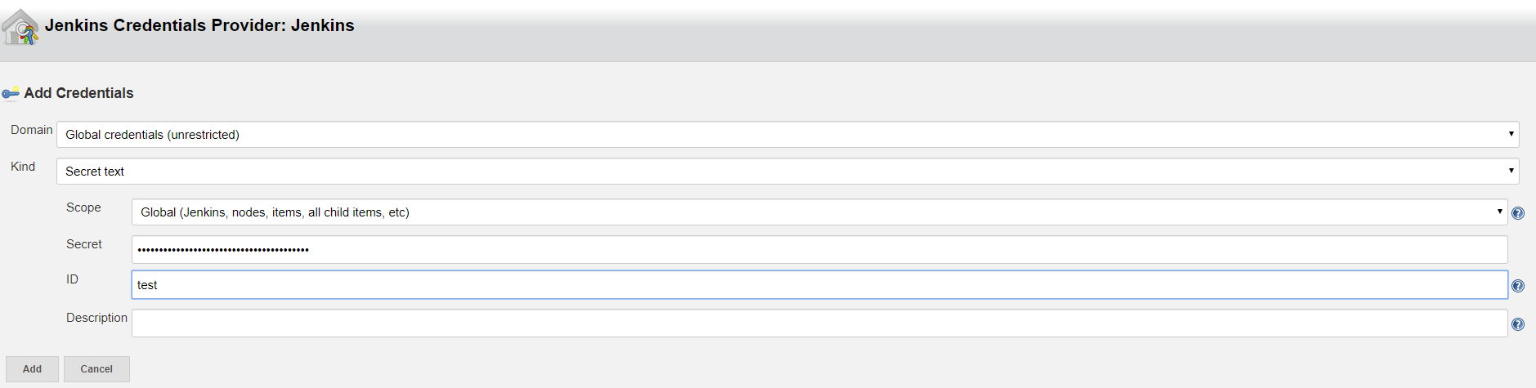The width and height of the screenshot is (1536, 388).
Task: Cancel adding the credentials
Action: [96, 369]
